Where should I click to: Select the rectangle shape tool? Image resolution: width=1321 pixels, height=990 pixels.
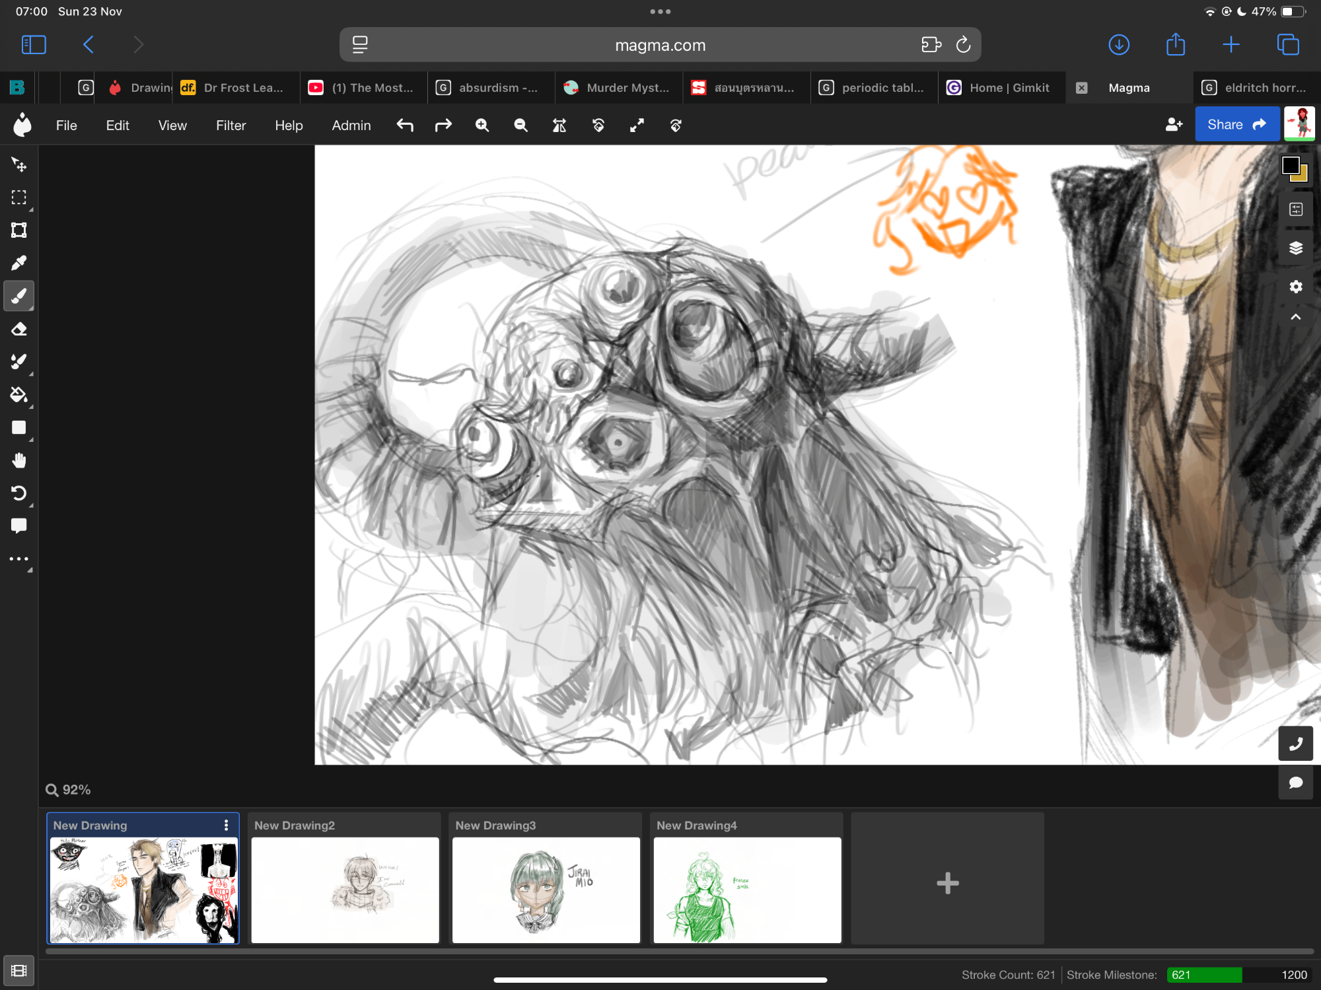click(18, 428)
